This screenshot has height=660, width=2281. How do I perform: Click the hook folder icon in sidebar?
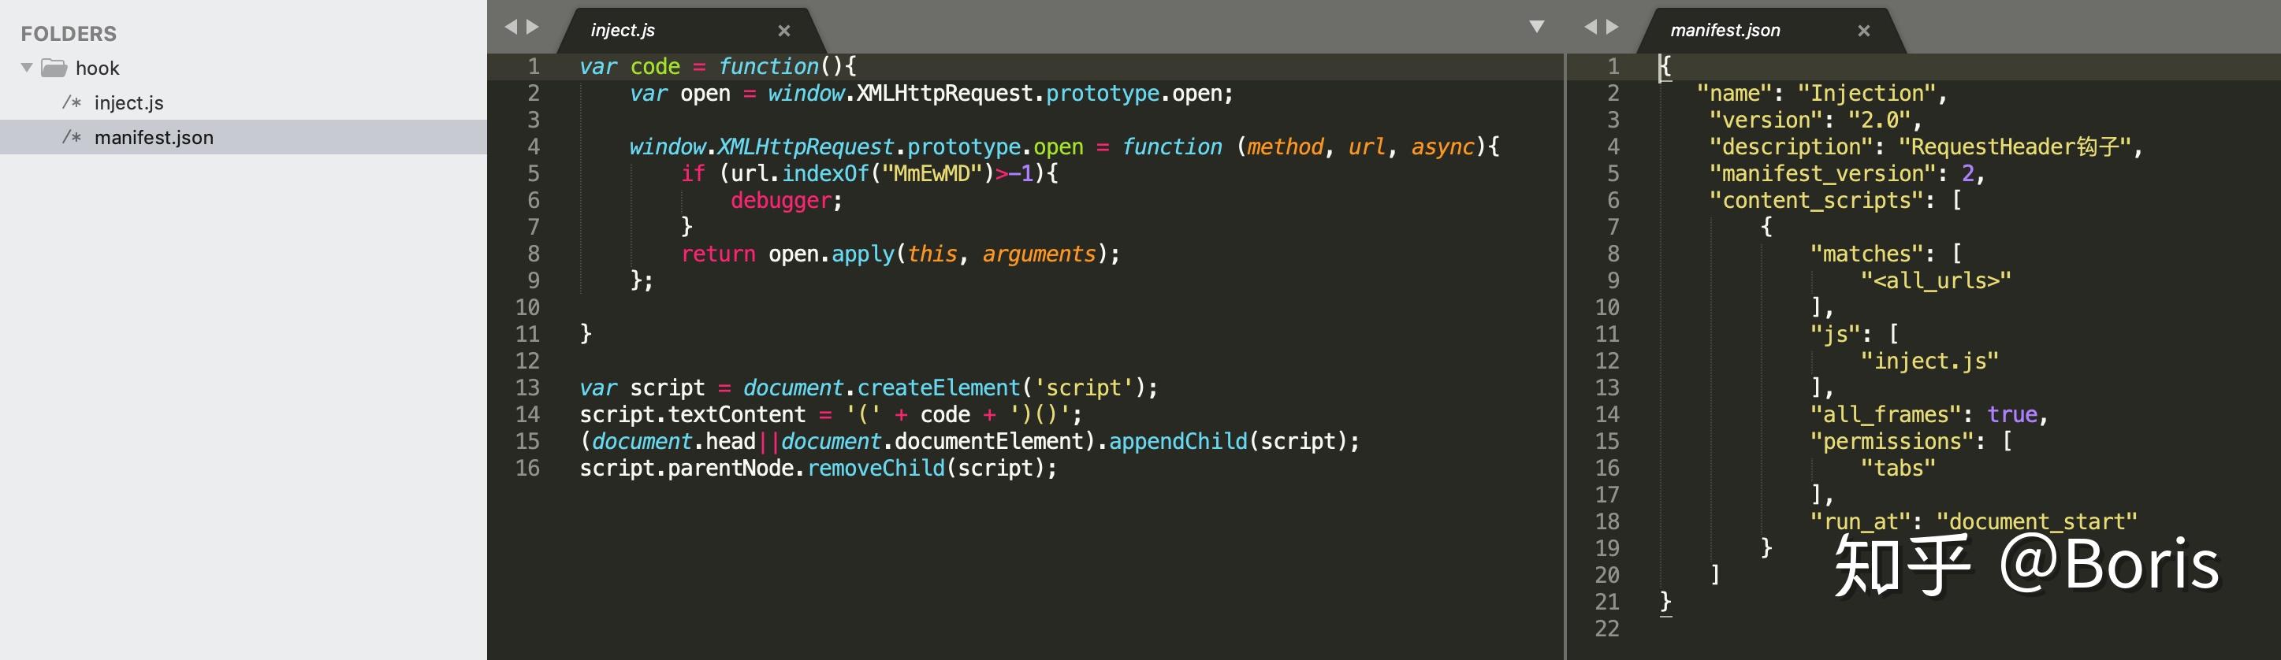pos(54,68)
